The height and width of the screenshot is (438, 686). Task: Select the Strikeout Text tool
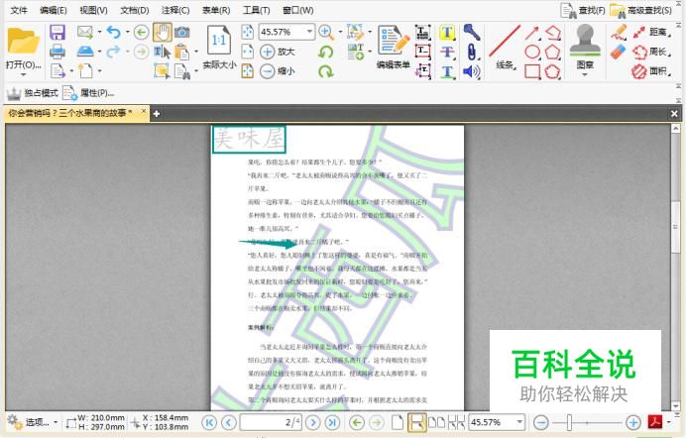pos(447,52)
